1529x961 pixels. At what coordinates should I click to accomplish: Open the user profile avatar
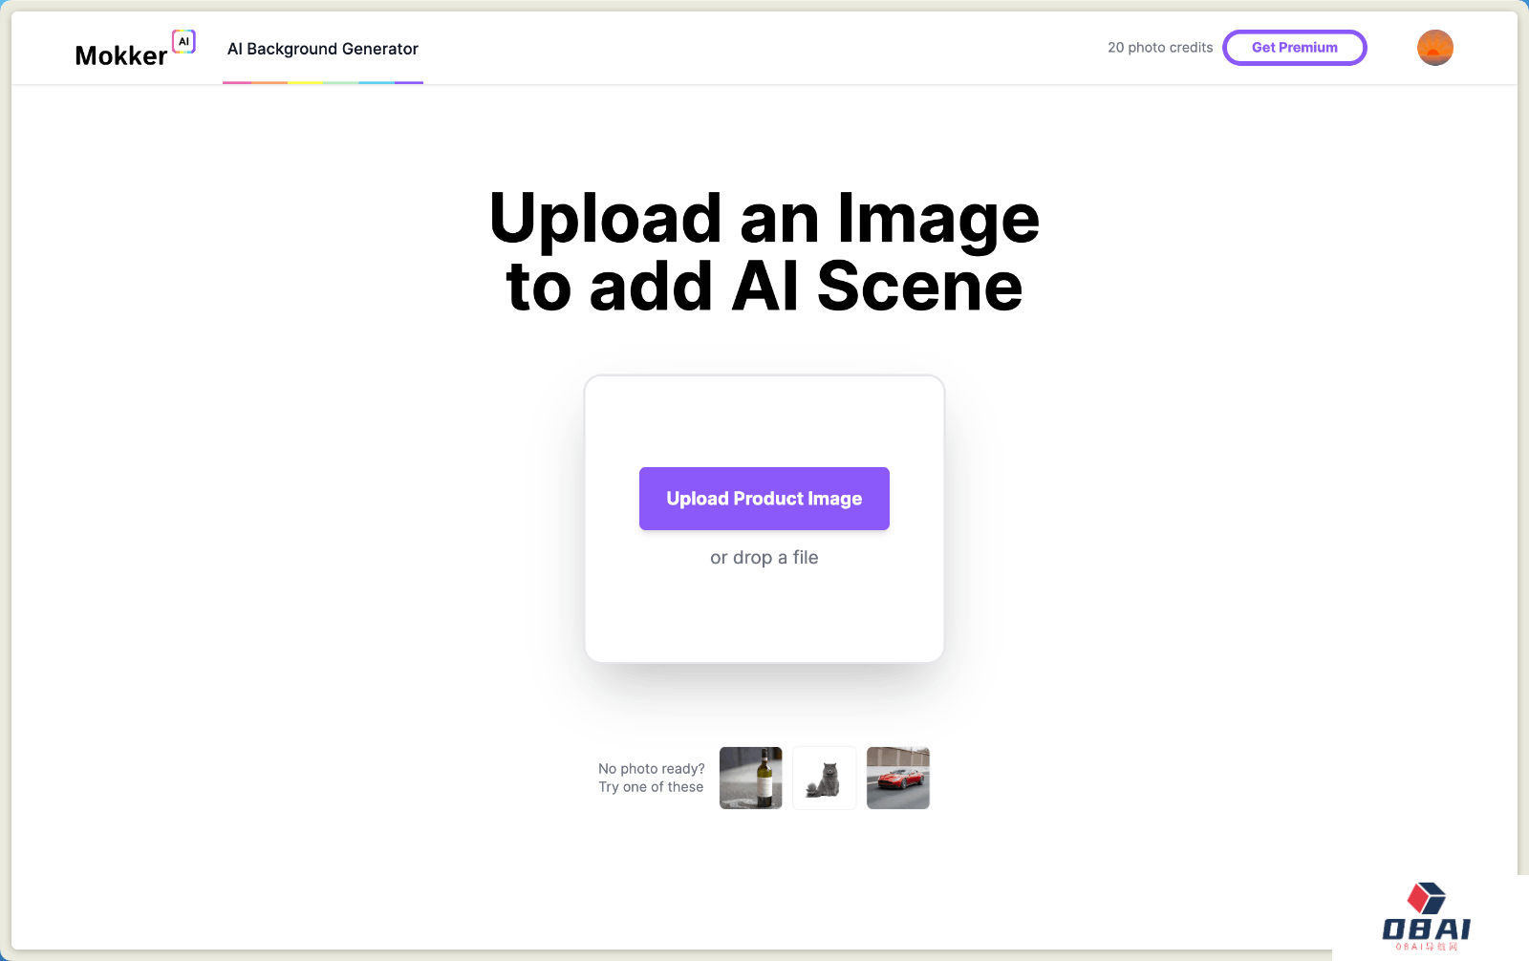1434,48
